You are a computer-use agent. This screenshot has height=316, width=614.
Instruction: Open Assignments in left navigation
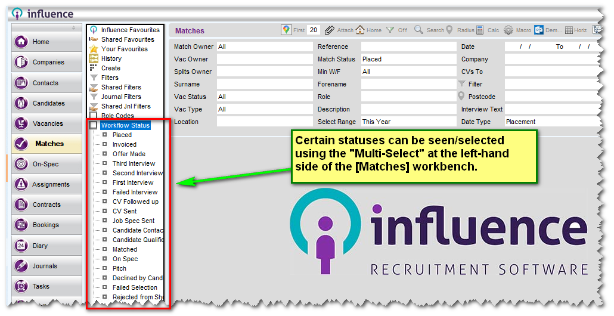coord(46,184)
